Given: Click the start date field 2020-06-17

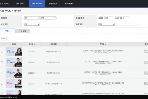Looking at the screenshot, I should tap(106, 18).
